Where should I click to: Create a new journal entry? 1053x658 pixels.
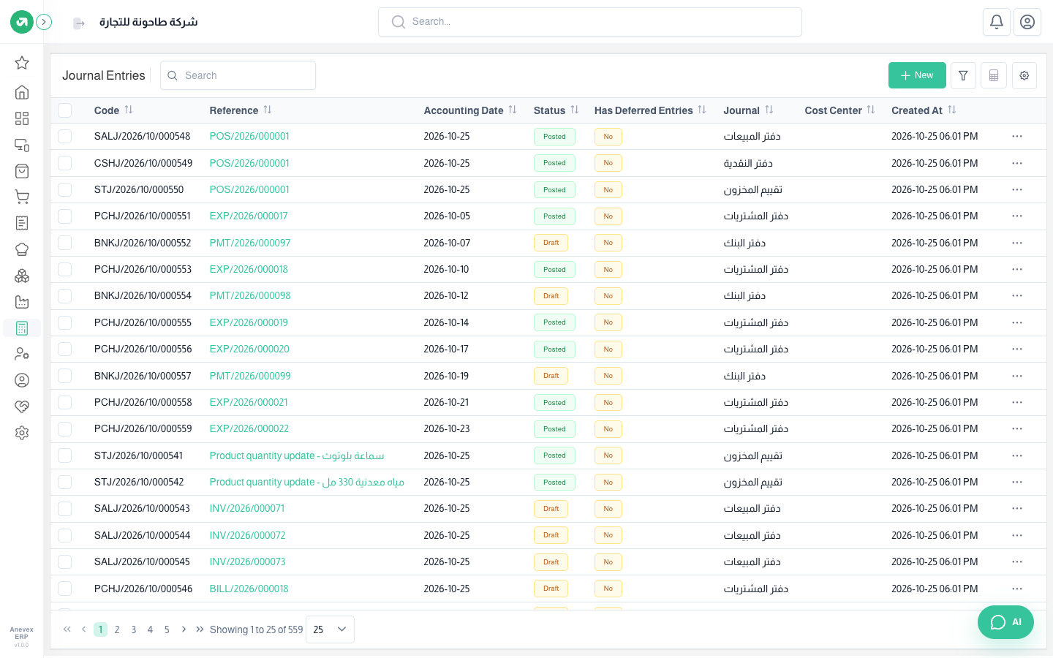coord(917,75)
